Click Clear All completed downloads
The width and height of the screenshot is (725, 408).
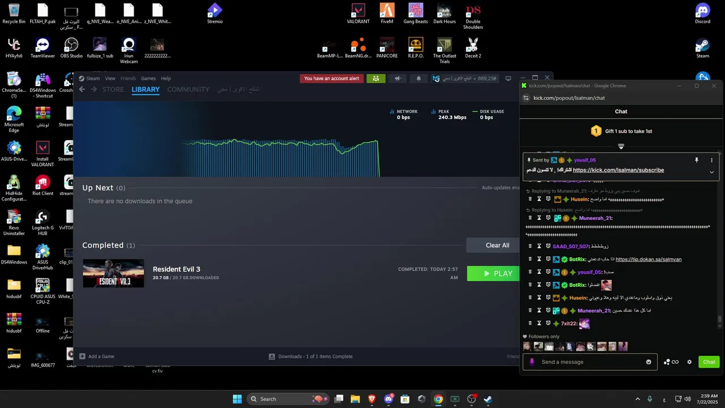(493, 245)
